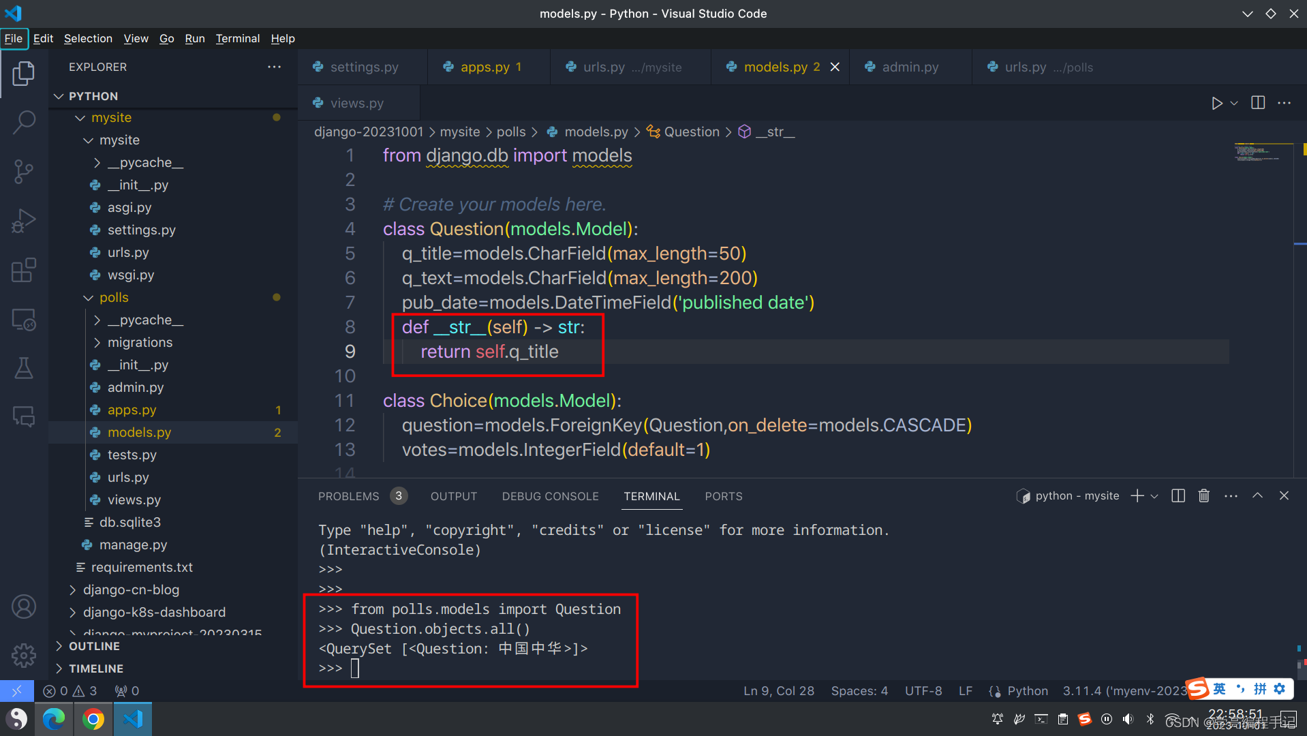
Task: Click the volume icon in system tray
Action: coord(1128,719)
